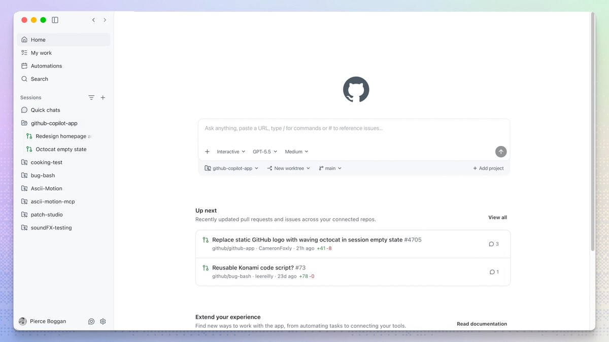Open Quick chats
Viewport: 609px width, 342px height.
point(63,110)
